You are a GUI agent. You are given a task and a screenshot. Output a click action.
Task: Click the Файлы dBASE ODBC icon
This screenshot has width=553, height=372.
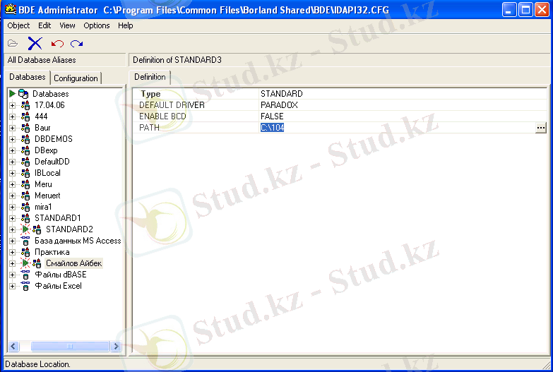25,275
